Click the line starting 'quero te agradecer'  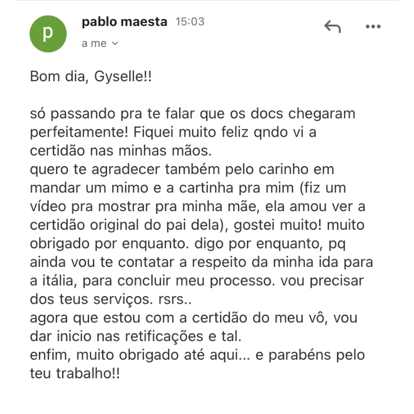pos(182,170)
